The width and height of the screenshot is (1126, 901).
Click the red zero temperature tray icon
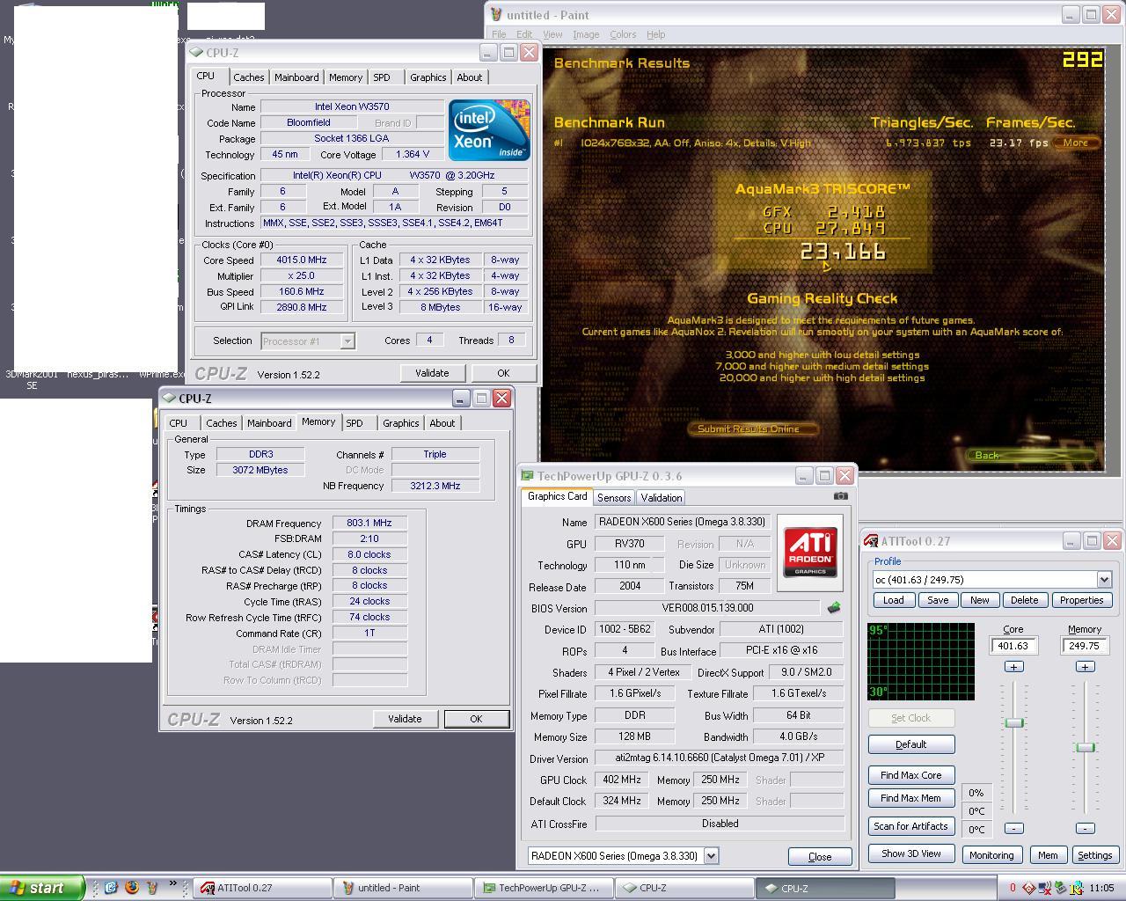click(1013, 888)
